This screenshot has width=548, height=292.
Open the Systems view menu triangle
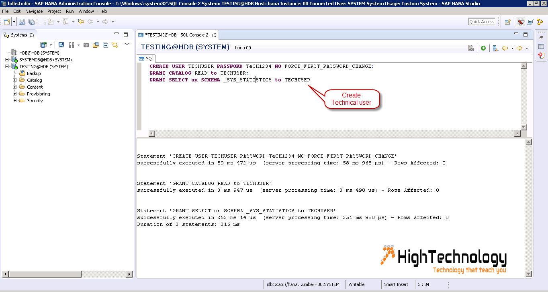127,44
